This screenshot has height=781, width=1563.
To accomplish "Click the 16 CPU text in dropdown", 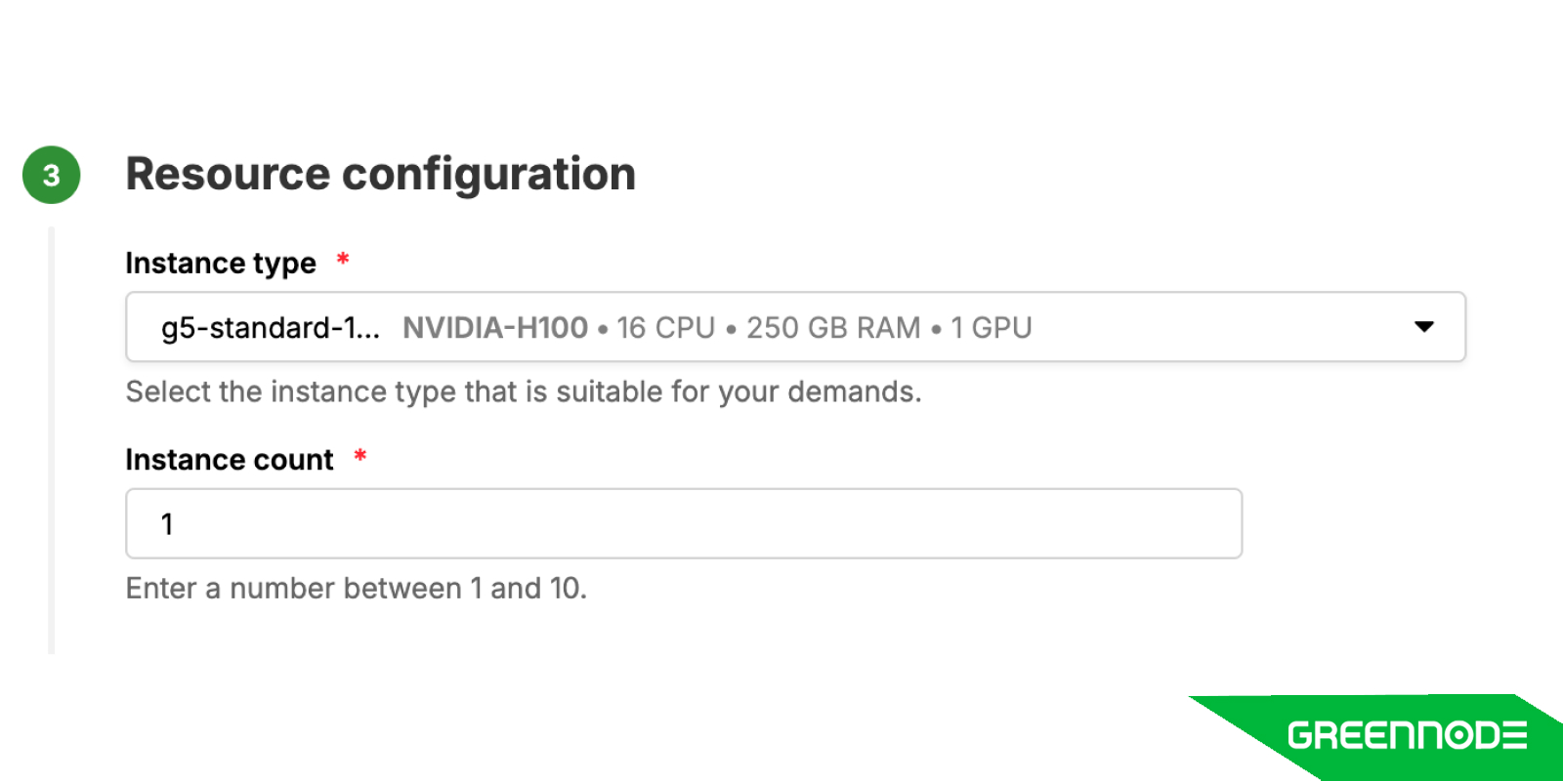I will point(665,328).
